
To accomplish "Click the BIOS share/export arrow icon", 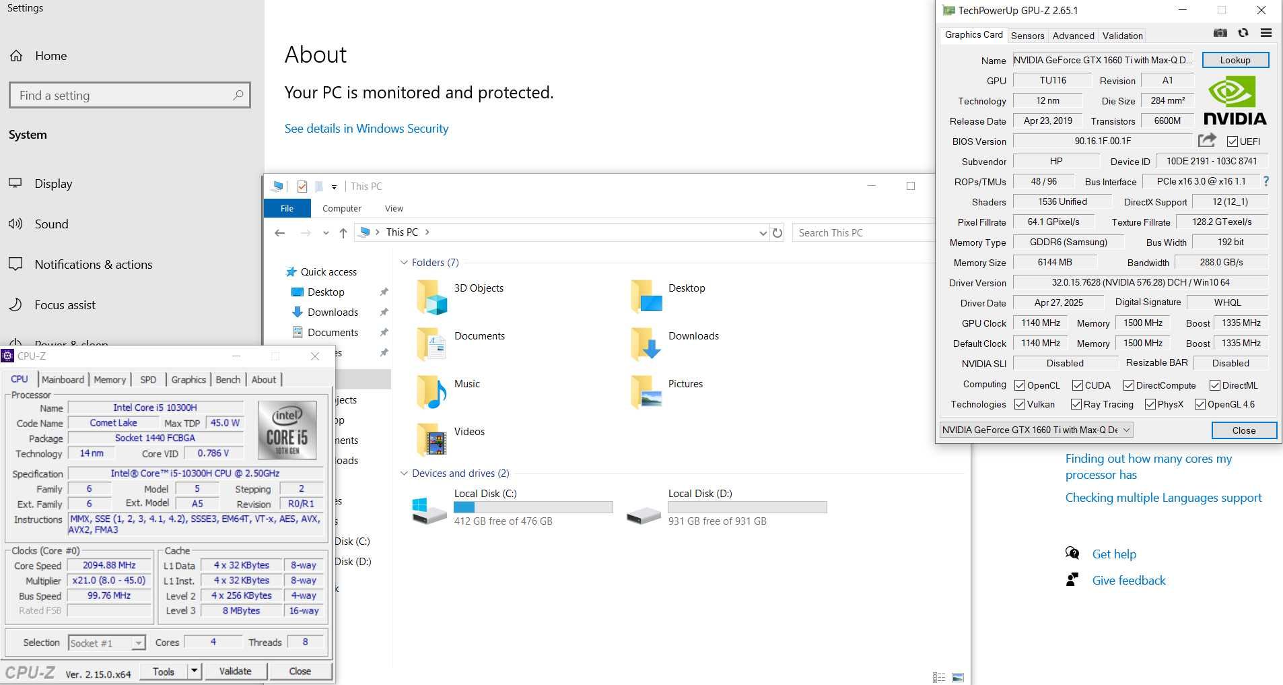I will pos(1207,140).
